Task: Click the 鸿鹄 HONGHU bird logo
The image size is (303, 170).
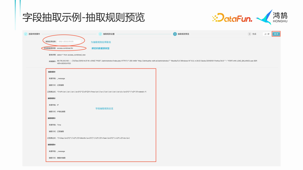Action: tap(268, 17)
